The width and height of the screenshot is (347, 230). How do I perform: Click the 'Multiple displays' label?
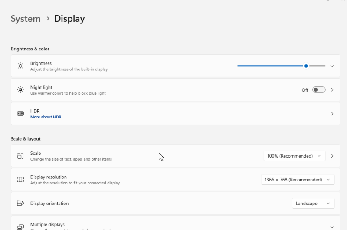point(47,224)
